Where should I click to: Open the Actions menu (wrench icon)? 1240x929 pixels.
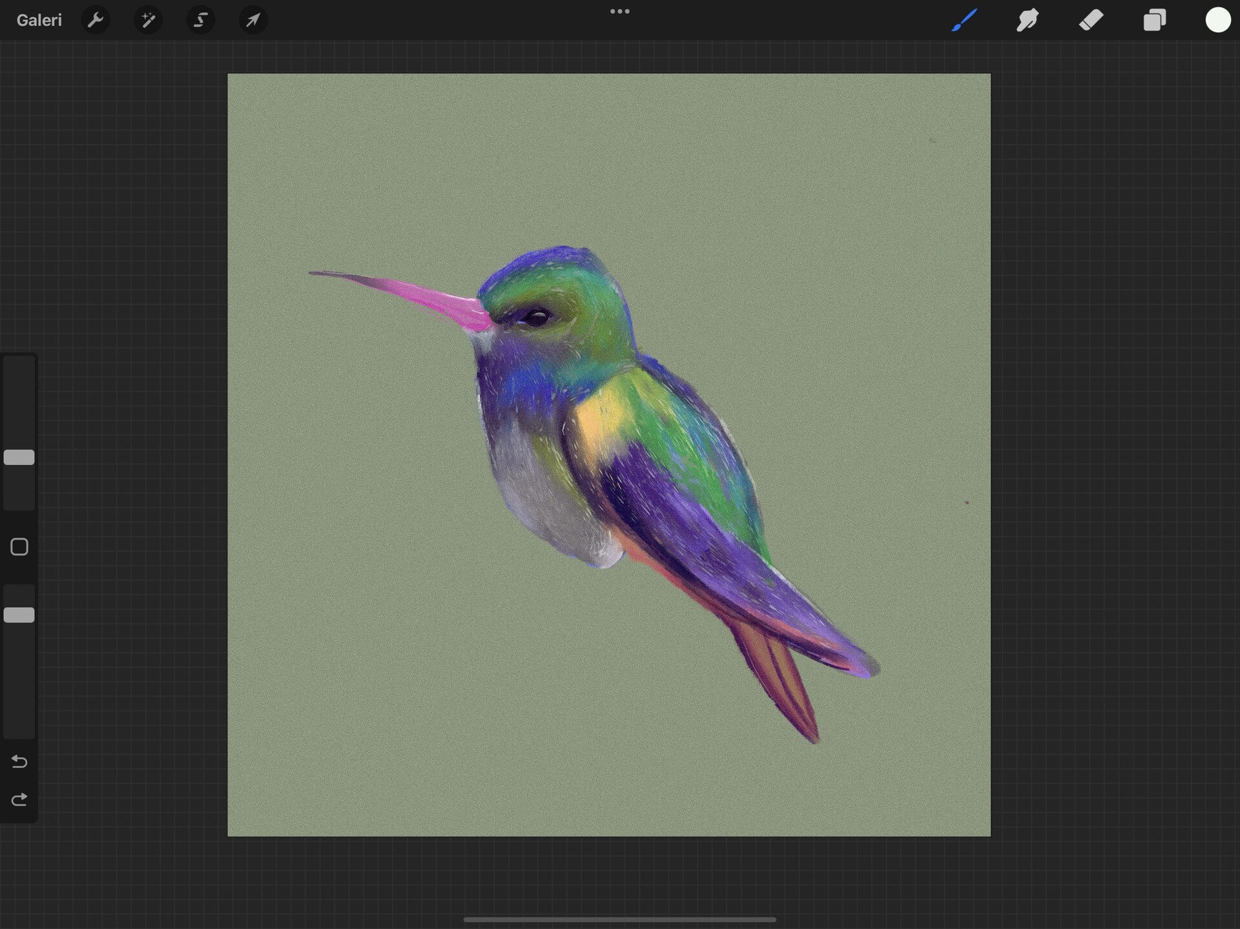(x=96, y=19)
